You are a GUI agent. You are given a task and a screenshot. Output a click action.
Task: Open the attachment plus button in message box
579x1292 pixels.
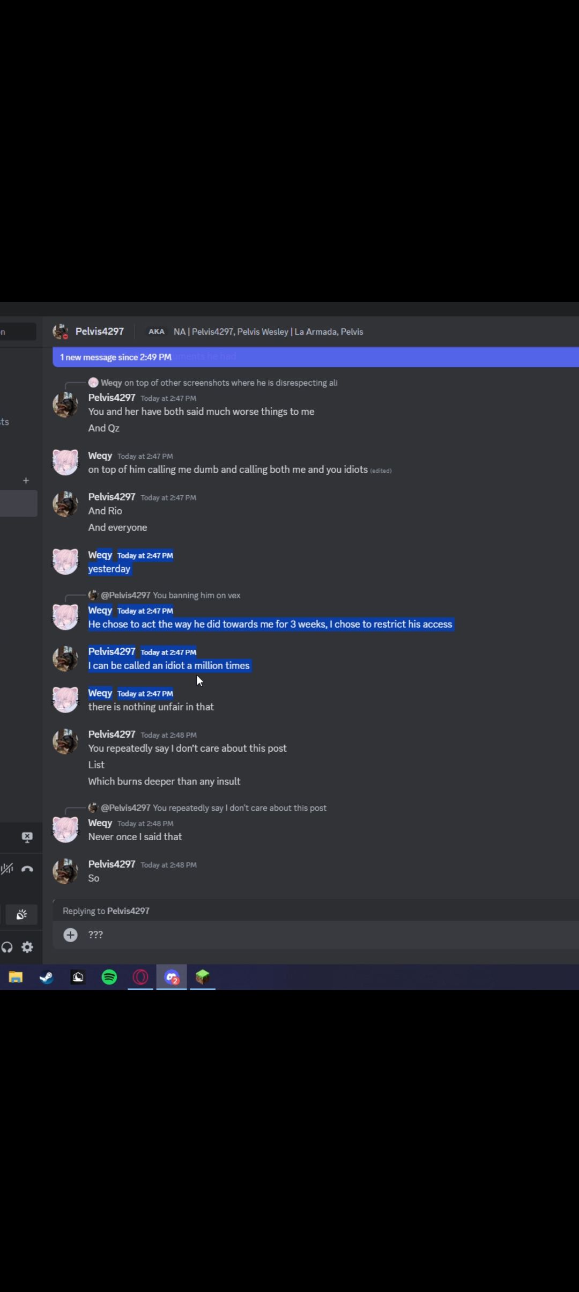70,935
